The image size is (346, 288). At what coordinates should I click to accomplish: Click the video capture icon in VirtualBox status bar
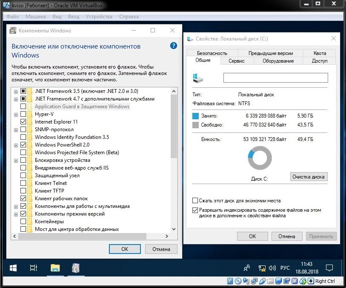point(287,281)
